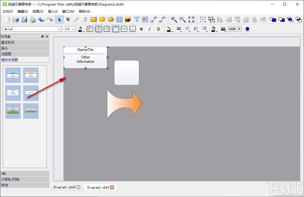Toggle center horizontal text alignment
The height and width of the screenshot is (197, 304).
point(98,29)
